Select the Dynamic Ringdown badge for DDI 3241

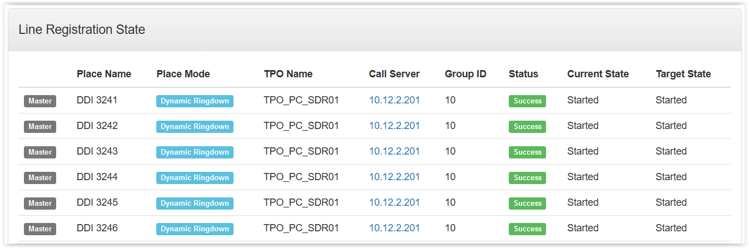point(195,101)
